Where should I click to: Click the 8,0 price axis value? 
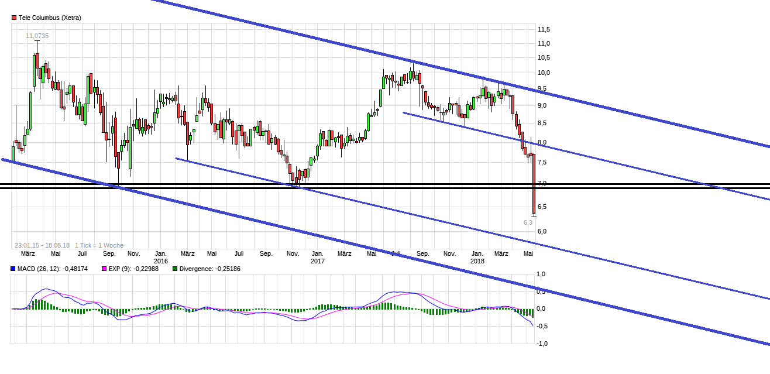(541, 143)
